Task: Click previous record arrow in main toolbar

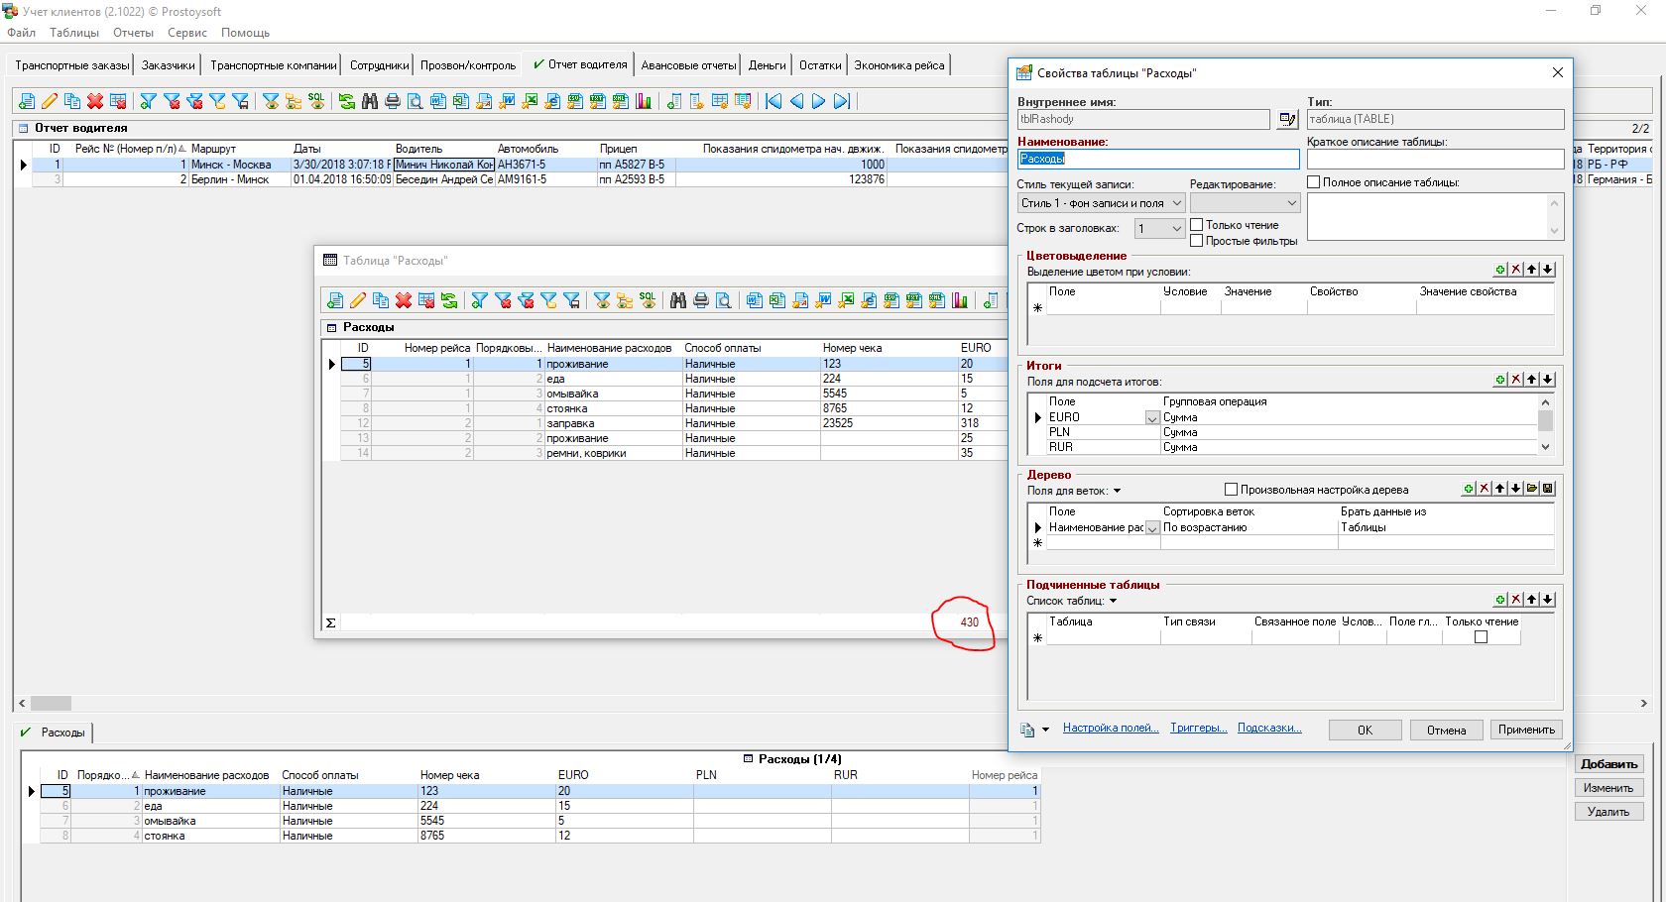Action: [x=796, y=101]
